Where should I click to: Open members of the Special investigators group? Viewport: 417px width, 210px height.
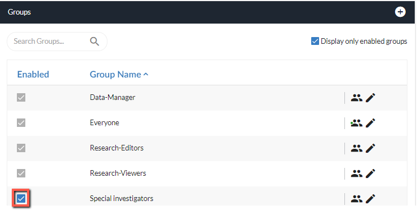click(x=357, y=199)
